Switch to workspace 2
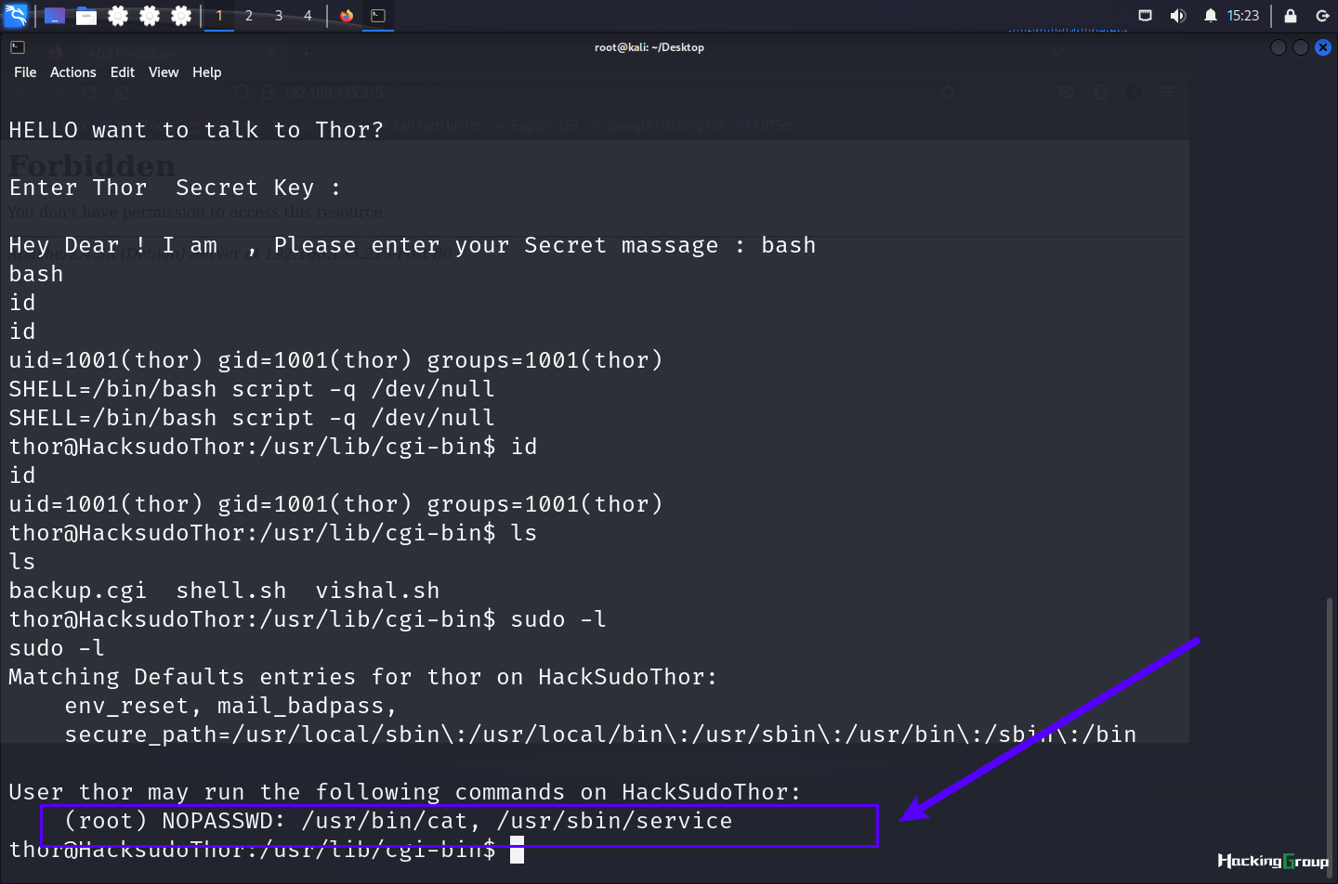Screen dimensions: 1338x884 (249, 16)
